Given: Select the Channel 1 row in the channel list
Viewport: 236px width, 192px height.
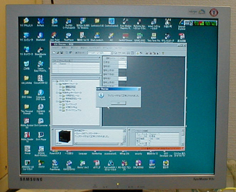Looking at the screenshot, I should click(x=76, y=64).
